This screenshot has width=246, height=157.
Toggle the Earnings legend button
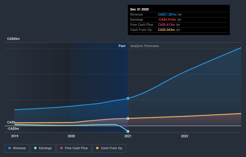click(x=43, y=148)
